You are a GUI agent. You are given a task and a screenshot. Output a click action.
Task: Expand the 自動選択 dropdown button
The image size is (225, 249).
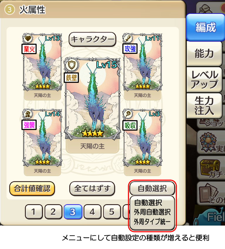click(x=152, y=188)
